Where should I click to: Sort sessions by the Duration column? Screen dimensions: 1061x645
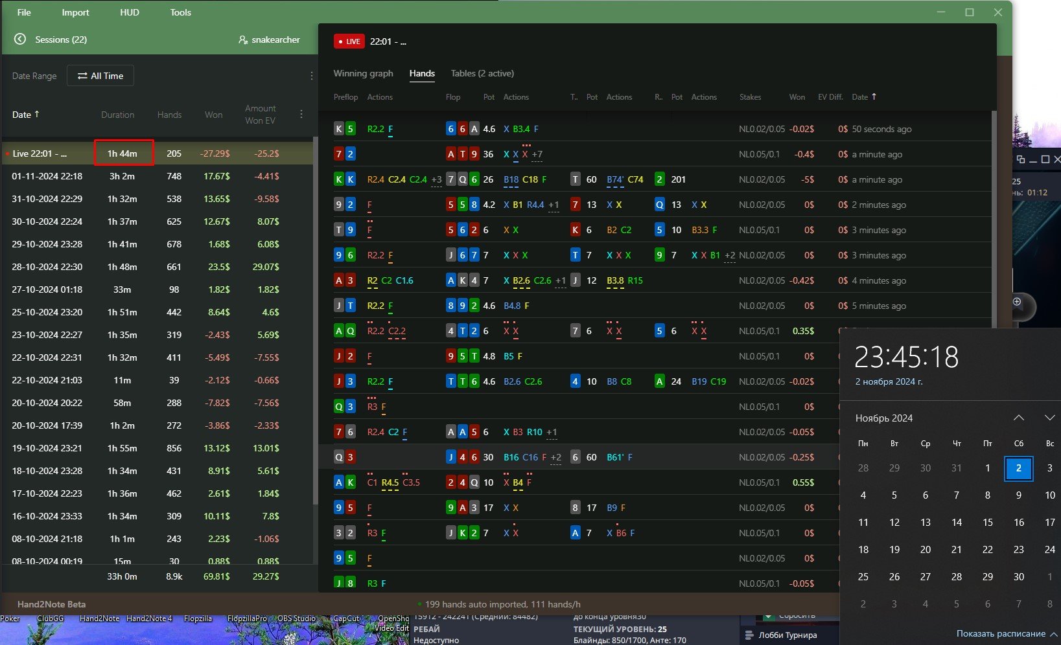[x=118, y=115]
